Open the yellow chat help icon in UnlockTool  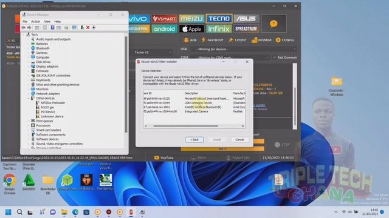(x=274, y=24)
